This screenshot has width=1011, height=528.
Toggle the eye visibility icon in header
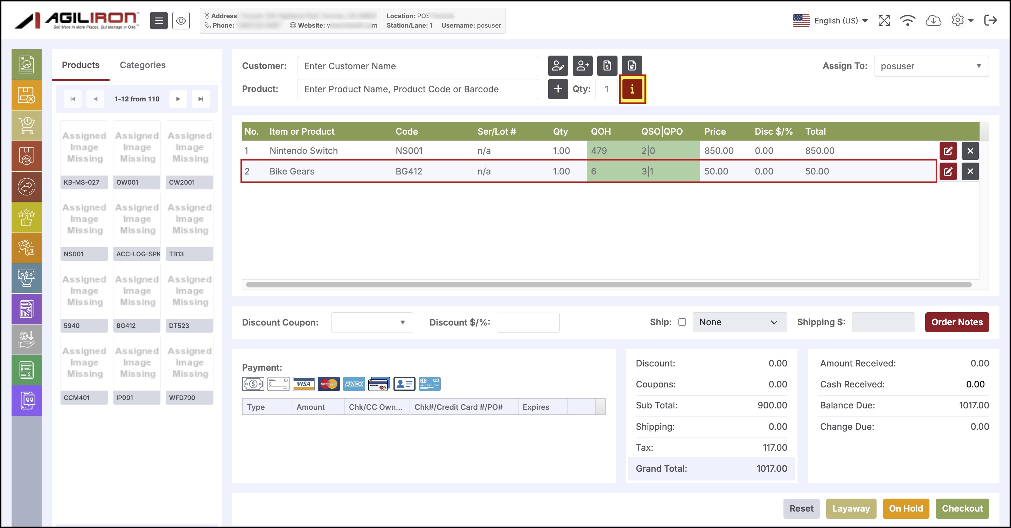181,20
